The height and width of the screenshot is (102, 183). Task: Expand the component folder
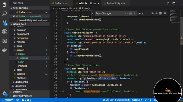click(15, 34)
